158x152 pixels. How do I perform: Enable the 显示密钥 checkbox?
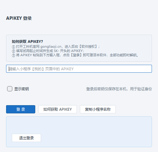10,89
